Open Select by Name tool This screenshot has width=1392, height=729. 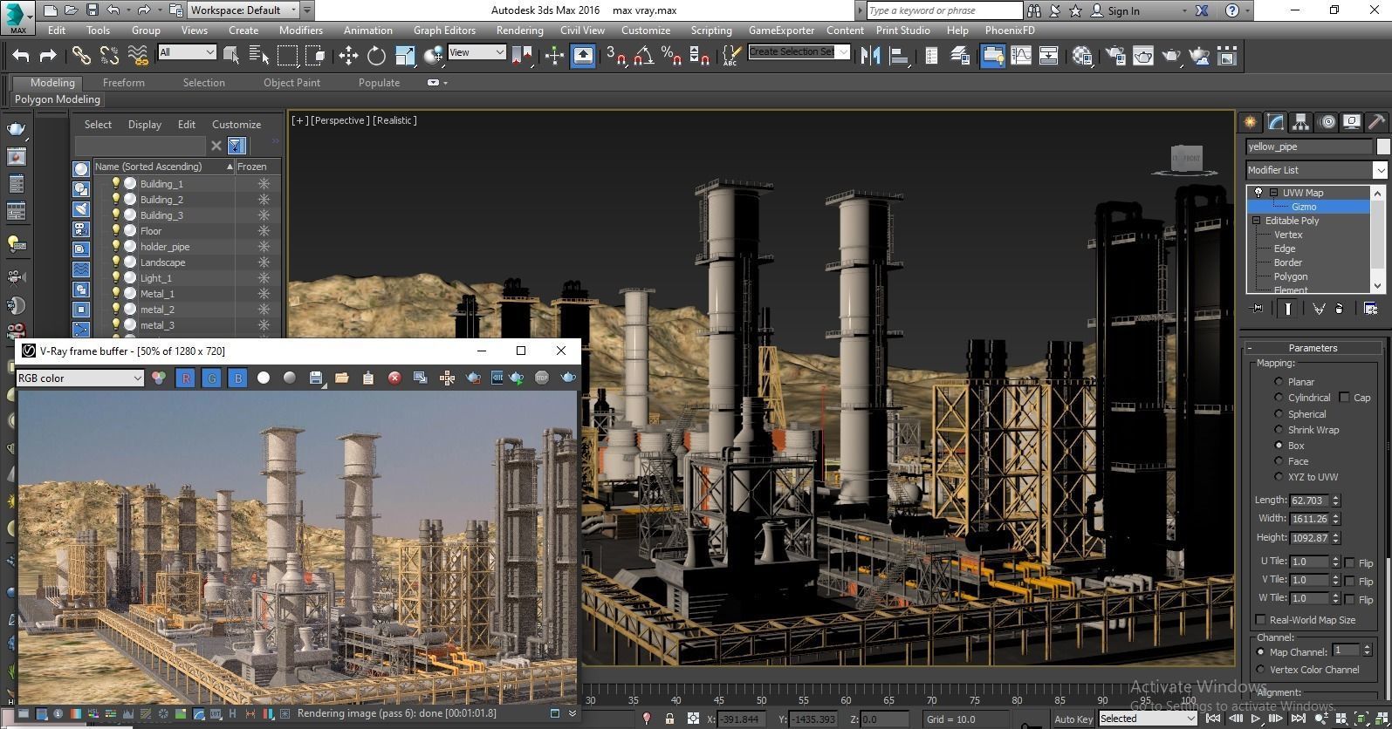pyautogui.click(x=259, y=56)
